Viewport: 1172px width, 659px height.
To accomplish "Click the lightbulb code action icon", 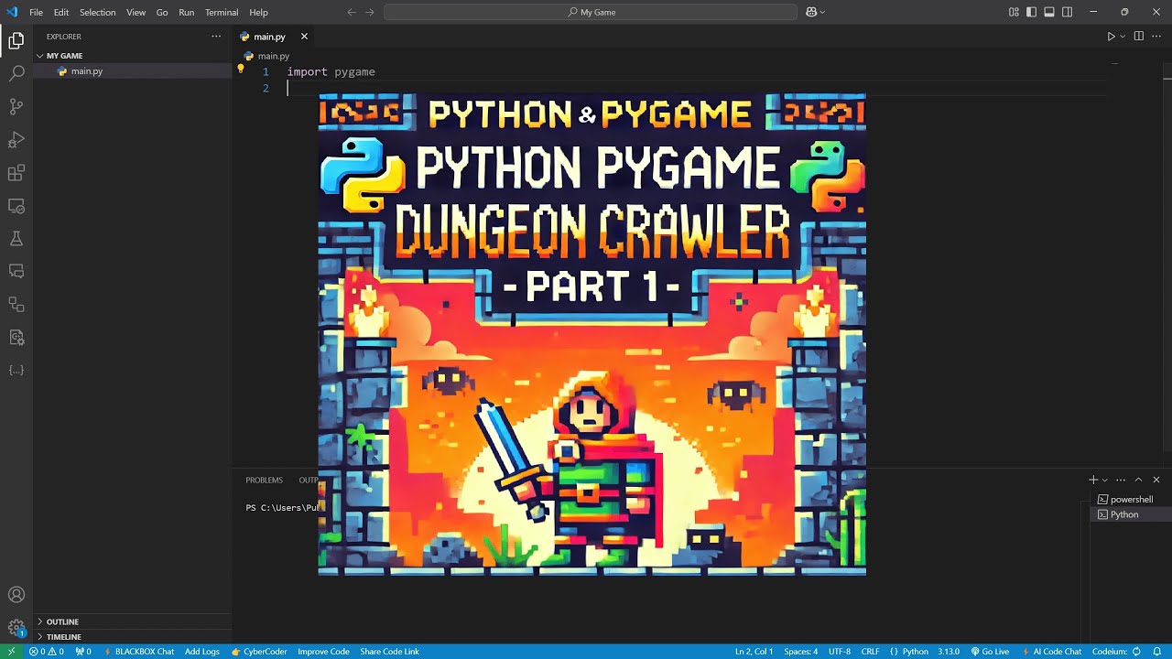I will point(241,70).
